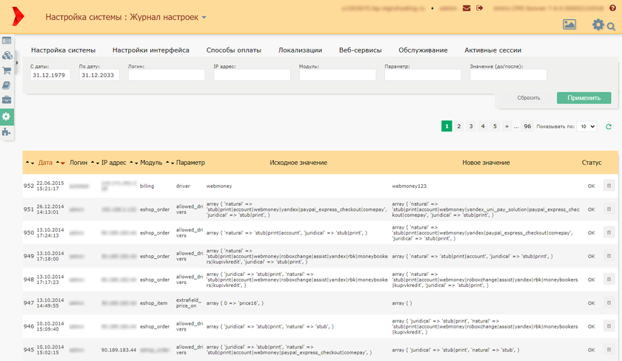Refresh the log list with green reload icon
This screenshot has height=361, width=622.
609,126
